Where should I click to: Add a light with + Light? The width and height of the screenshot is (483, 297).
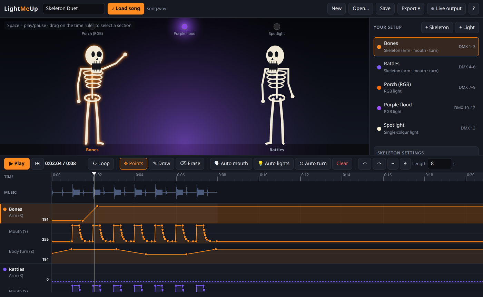point(467,27)
